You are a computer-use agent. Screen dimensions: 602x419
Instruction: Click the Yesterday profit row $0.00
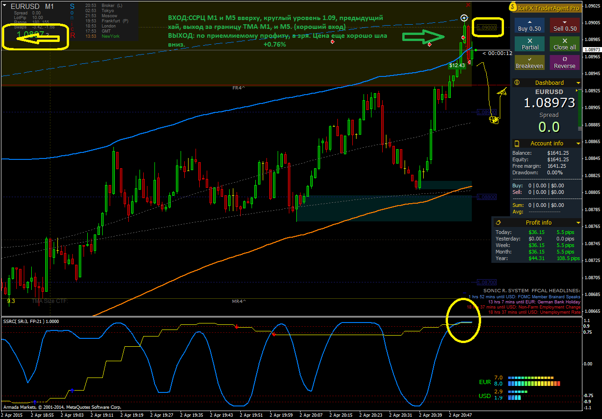point(537,239)
